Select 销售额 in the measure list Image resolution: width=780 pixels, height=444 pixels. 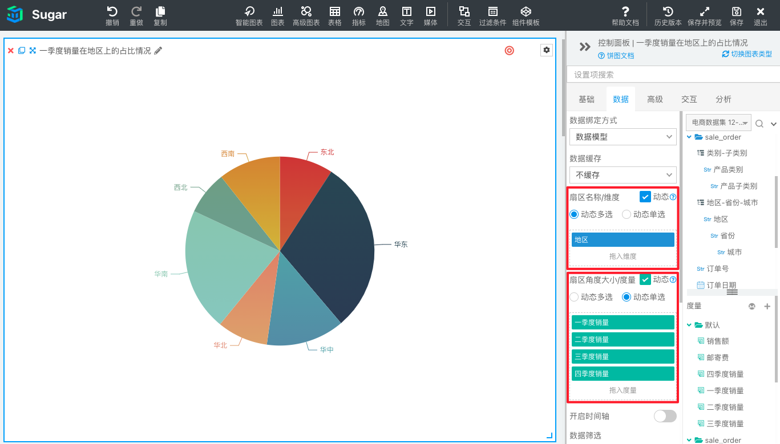click(718, 341)
